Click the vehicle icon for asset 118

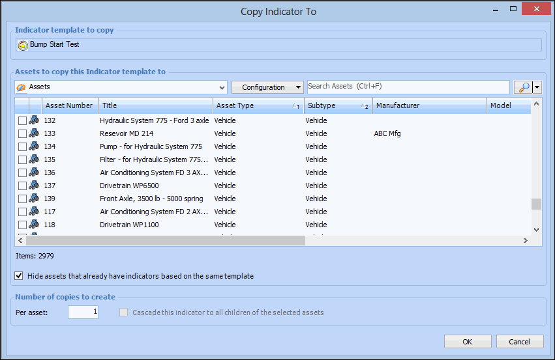pyautogui.click(x=34, y=225)
